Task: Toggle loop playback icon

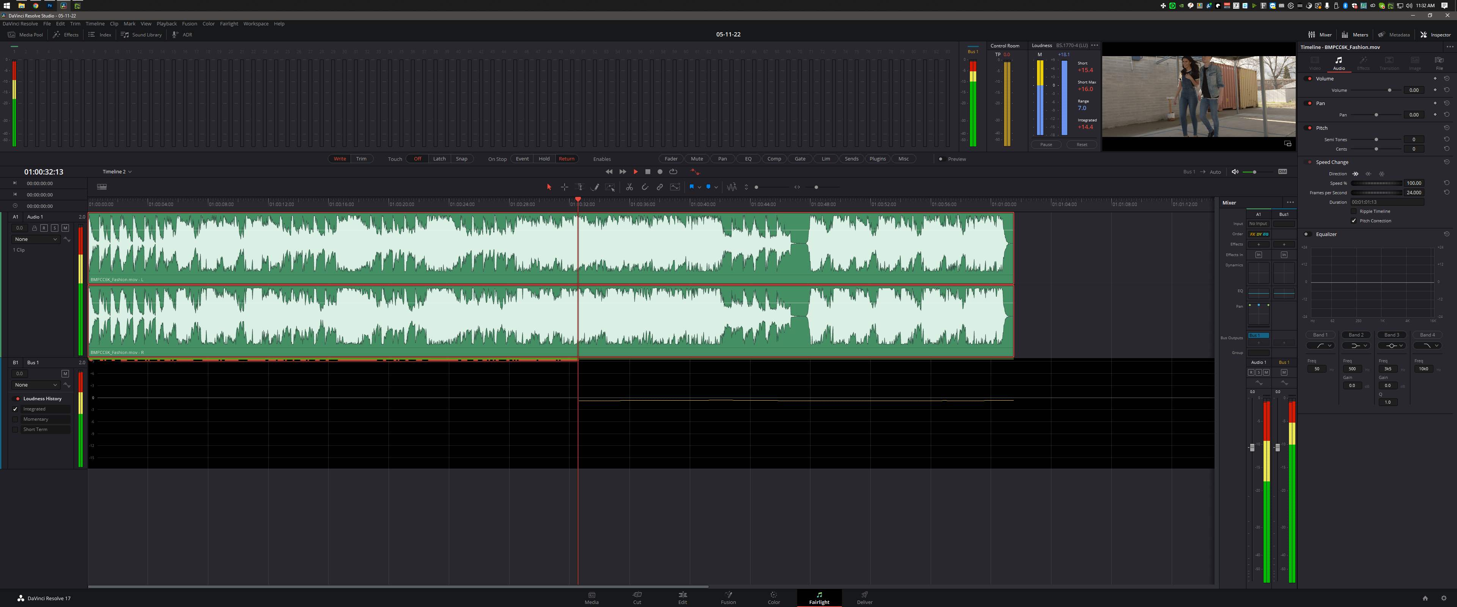Action: point(673,171)
